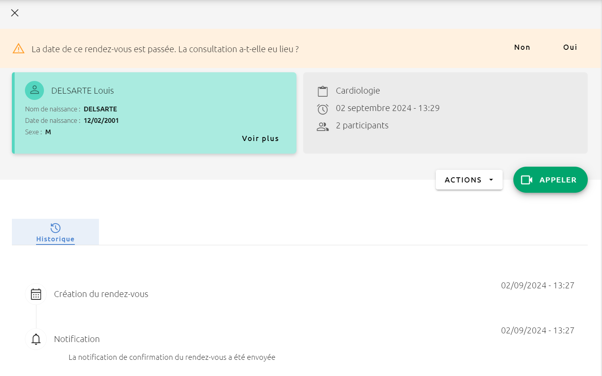This screenshot has height=376, width=602.
Task: Click the 2 participants text
Action: [x=362, y=126]
